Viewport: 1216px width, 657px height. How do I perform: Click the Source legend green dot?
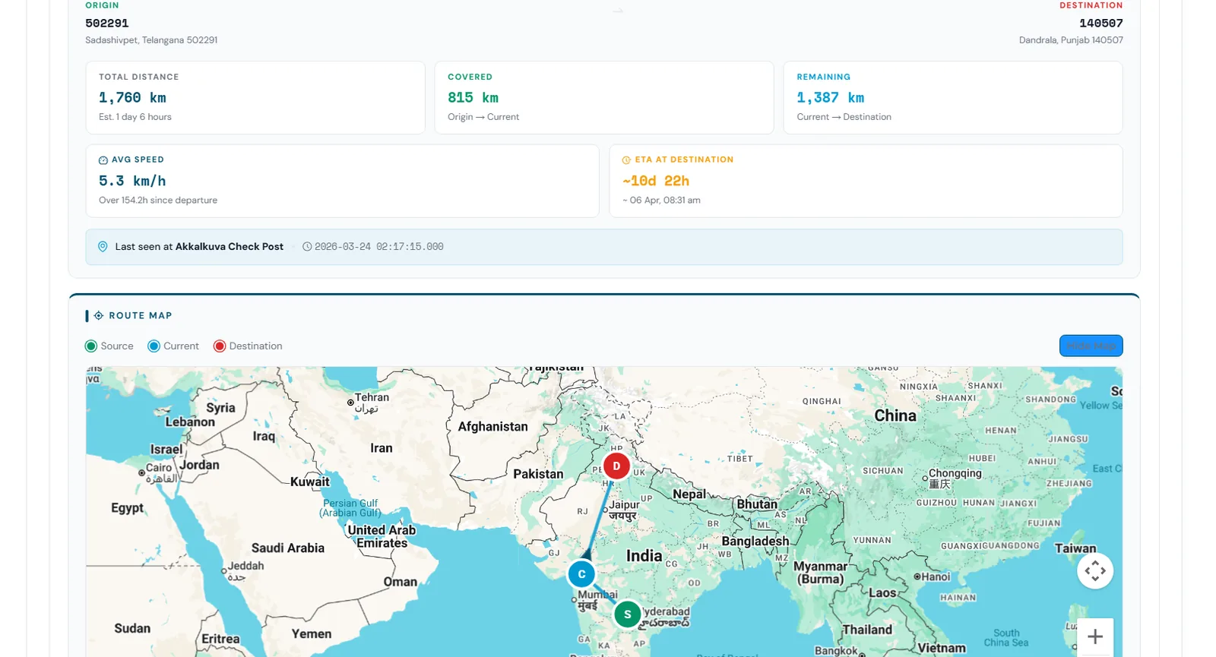pos(91,346)
